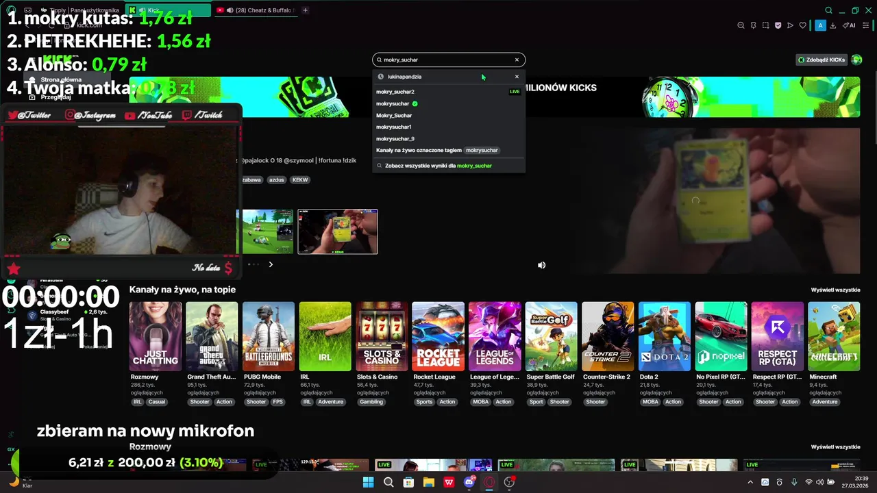
Task: Open the live channel mokry_suchar2
Action: (x=448, y=92)
